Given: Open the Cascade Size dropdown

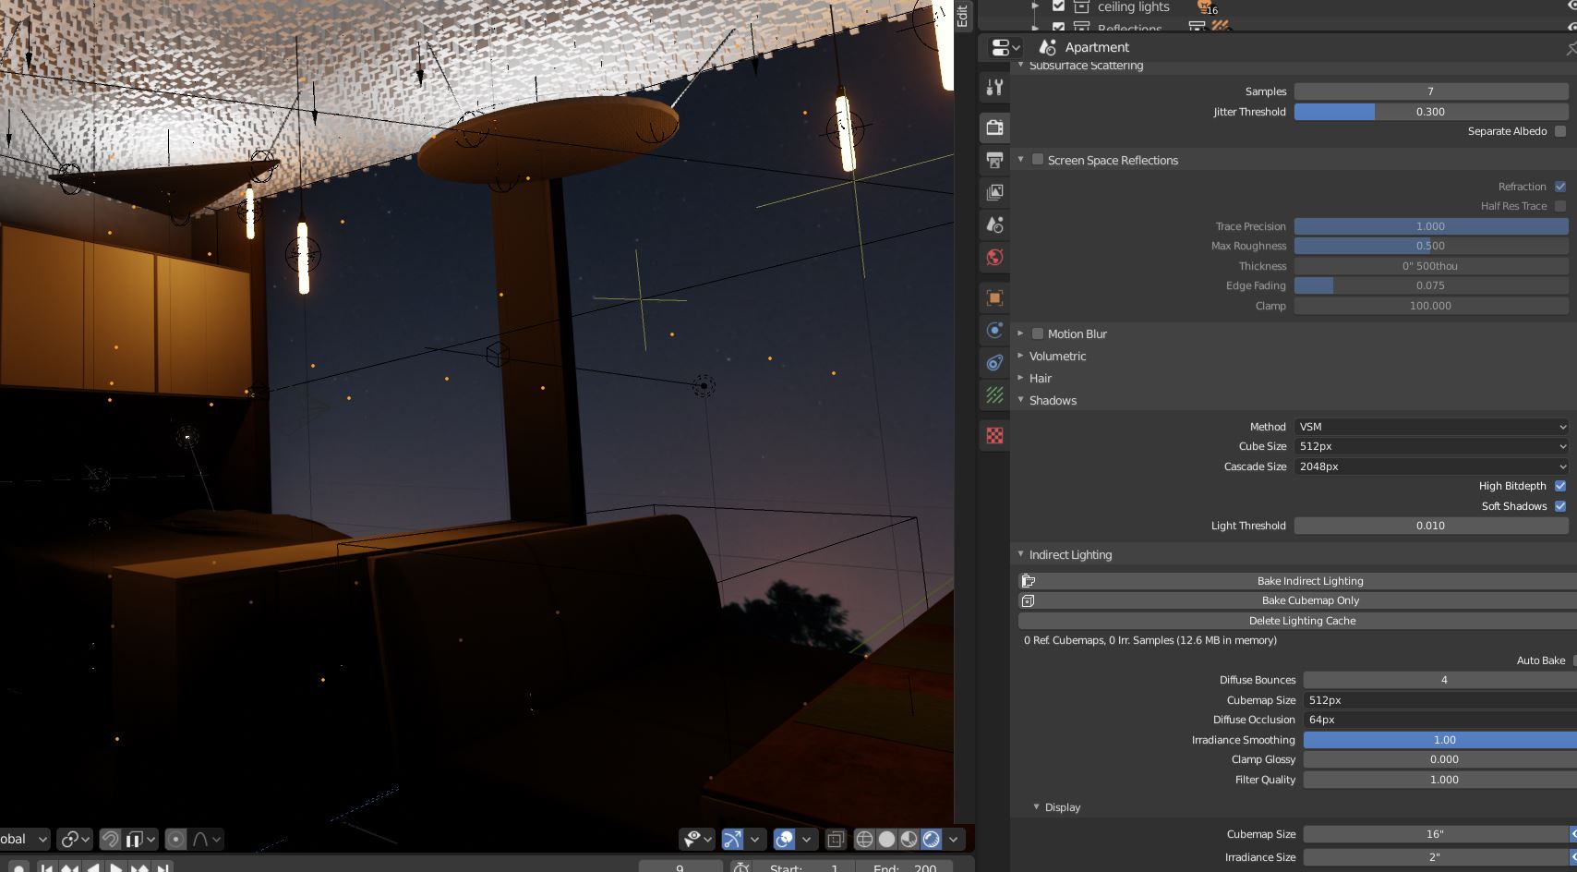Looking at the screenshot, I should tap(1431, 466).
